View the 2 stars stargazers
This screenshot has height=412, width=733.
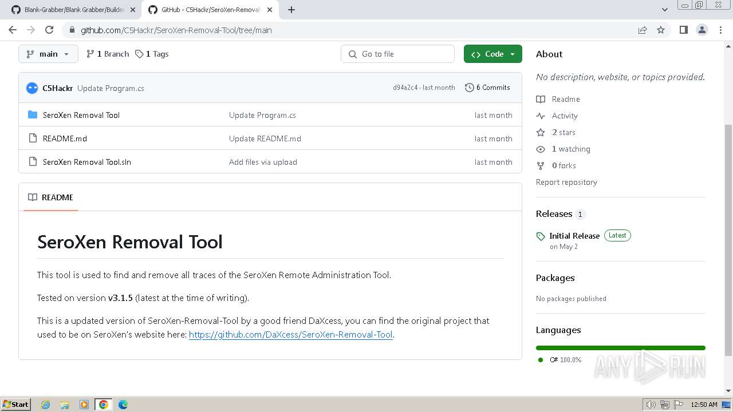[563, 132]
